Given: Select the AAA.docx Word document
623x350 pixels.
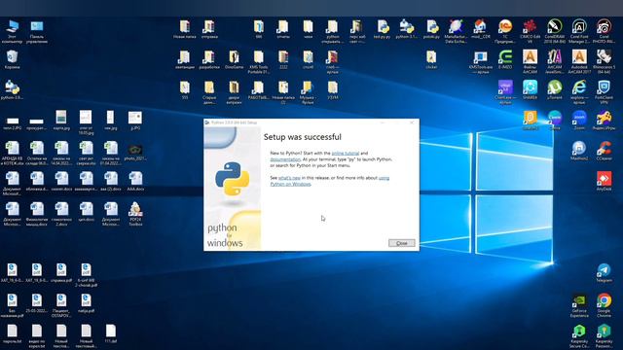Looking at the screenshot, I should click(135, 181).
